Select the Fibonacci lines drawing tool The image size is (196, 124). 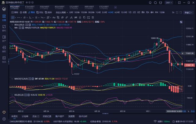pos(36,17)
